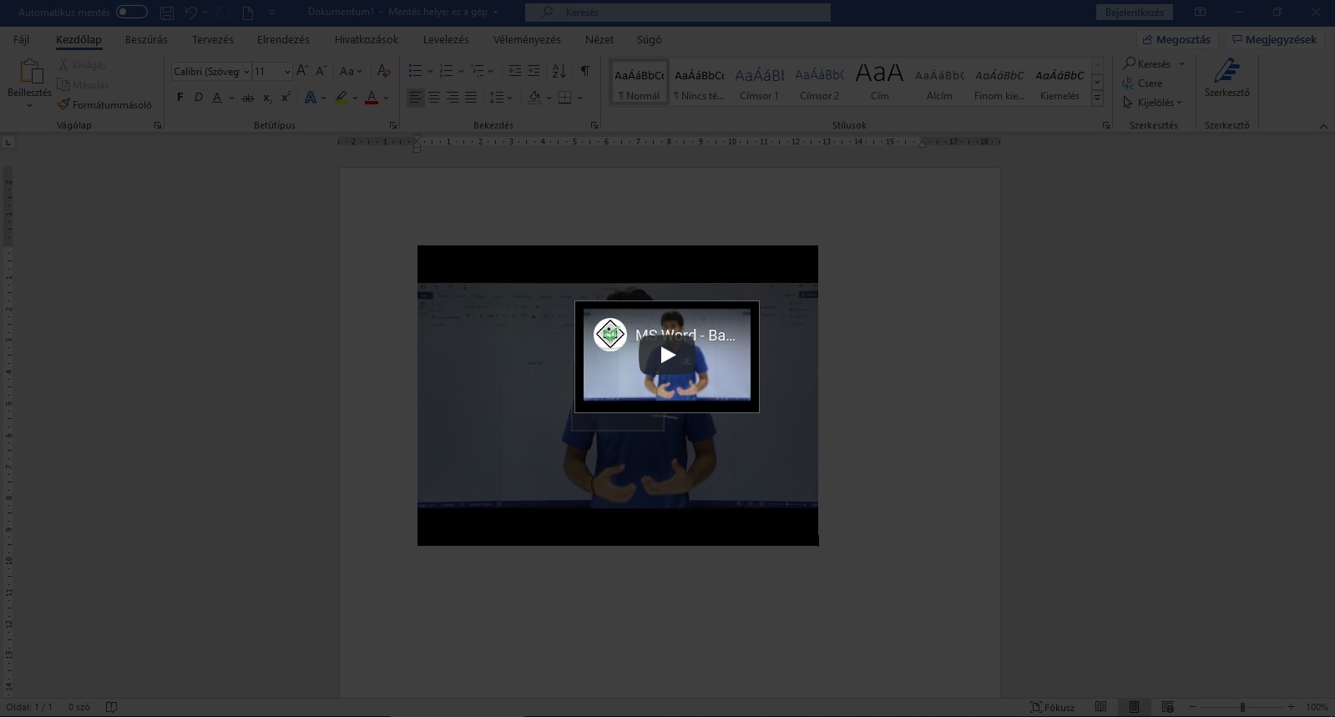The image size is (1335, 717).
Task: Open proofing check icon in status bar
Action: [111, 707]
